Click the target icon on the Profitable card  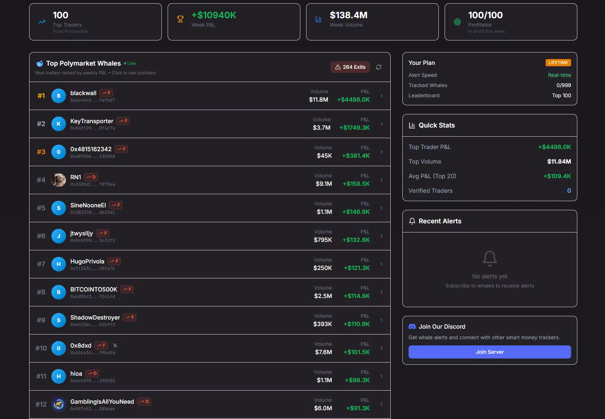click(457, 22)
